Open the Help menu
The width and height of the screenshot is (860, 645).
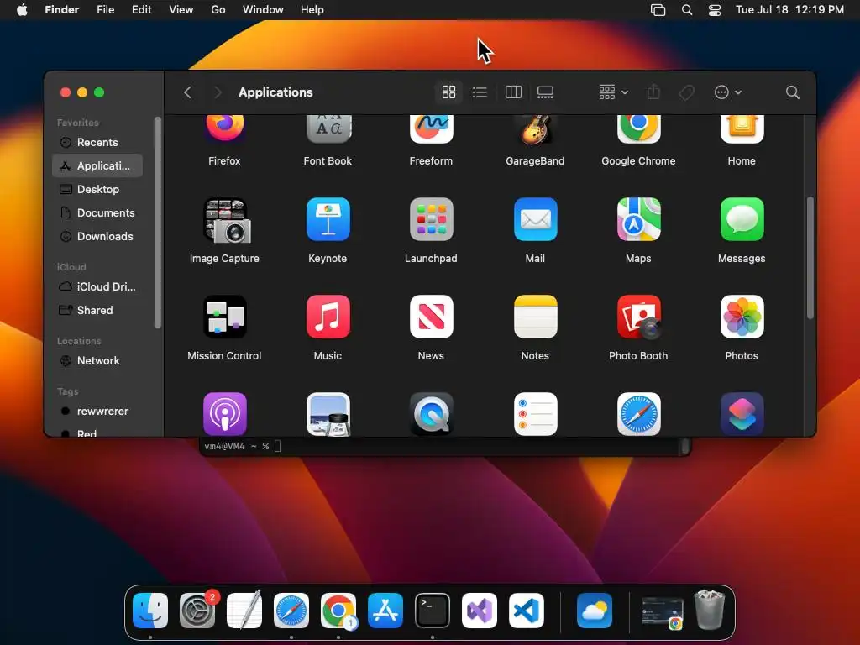coord(312,10)
